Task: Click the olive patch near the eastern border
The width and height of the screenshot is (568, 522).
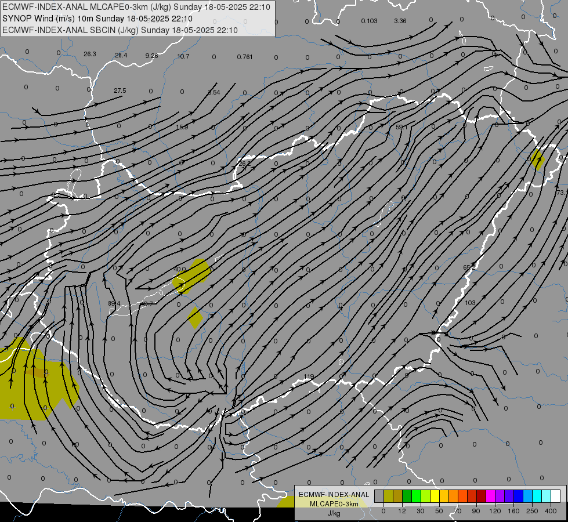Action: pyautogui.click(x=538, y=159)
